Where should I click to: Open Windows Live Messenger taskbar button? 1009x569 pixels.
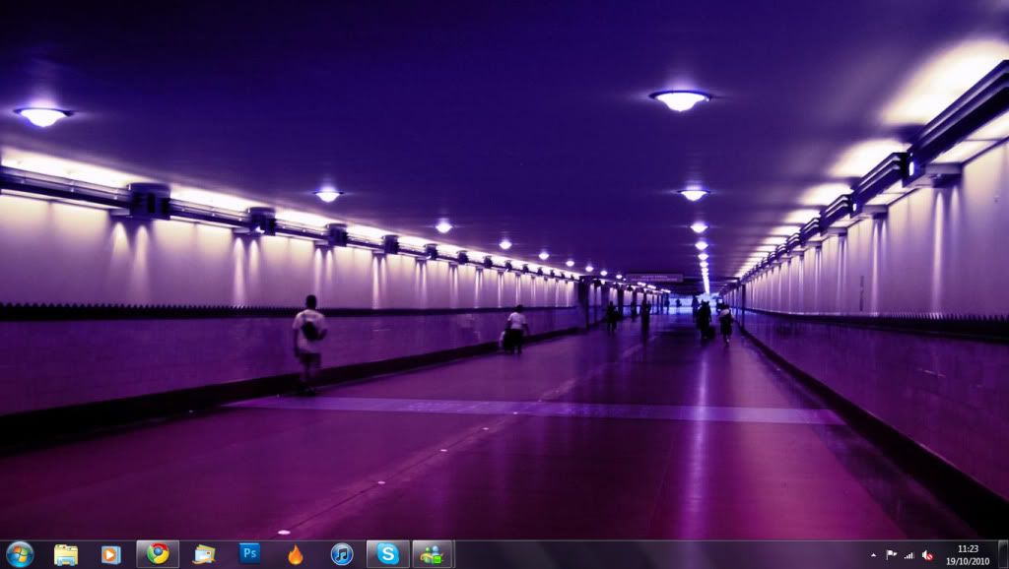(x=434, y=553)
